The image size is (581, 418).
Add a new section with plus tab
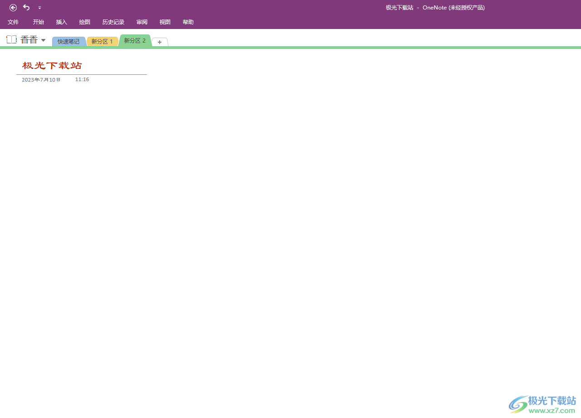pos(160,42)
